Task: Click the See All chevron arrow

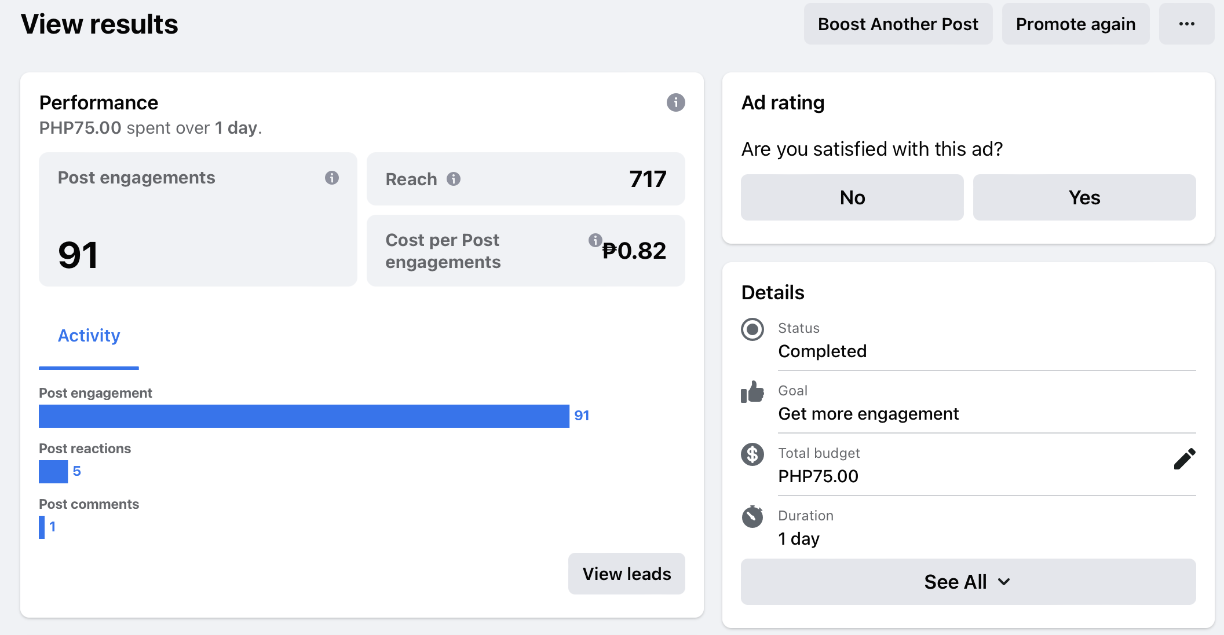Action: [x=1004, y=582]
